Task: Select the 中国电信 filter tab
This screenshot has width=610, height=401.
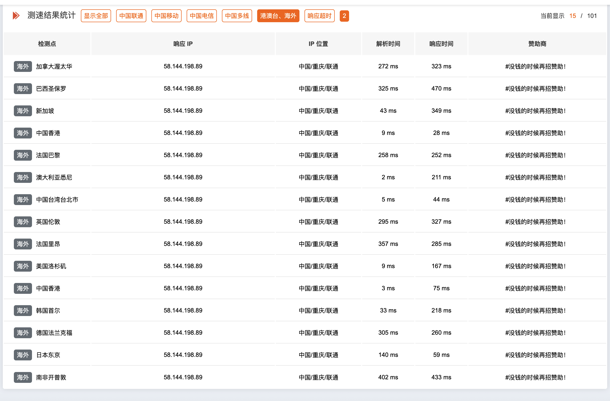Action: tap(202, 16)
